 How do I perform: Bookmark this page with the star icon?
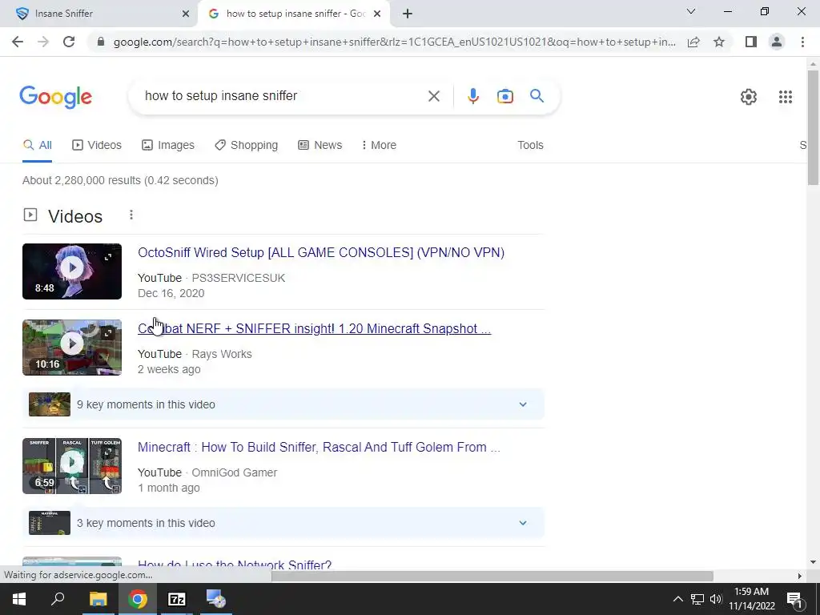pyautogui.click(x=719, y=42)
